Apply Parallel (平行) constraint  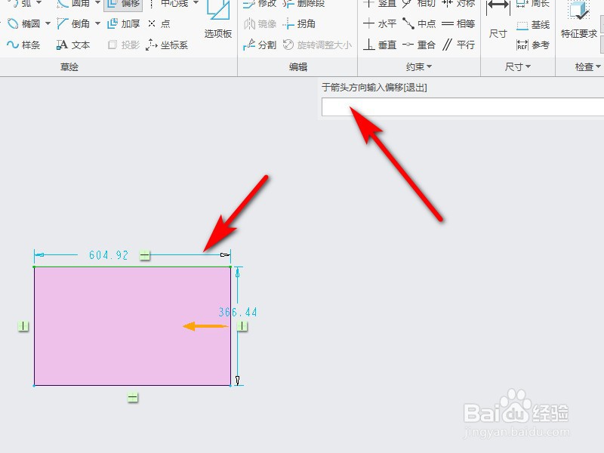coord(458,45)
